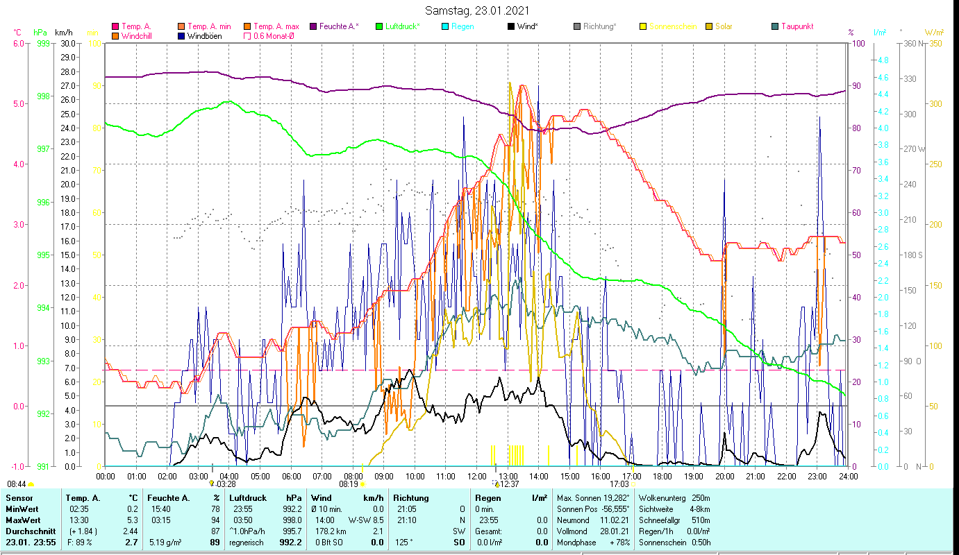Image resolution: width=959 pixels, height=555 pixels.
Task: Click the purple Feuchte A.* legend swatch
Action: 314,26
